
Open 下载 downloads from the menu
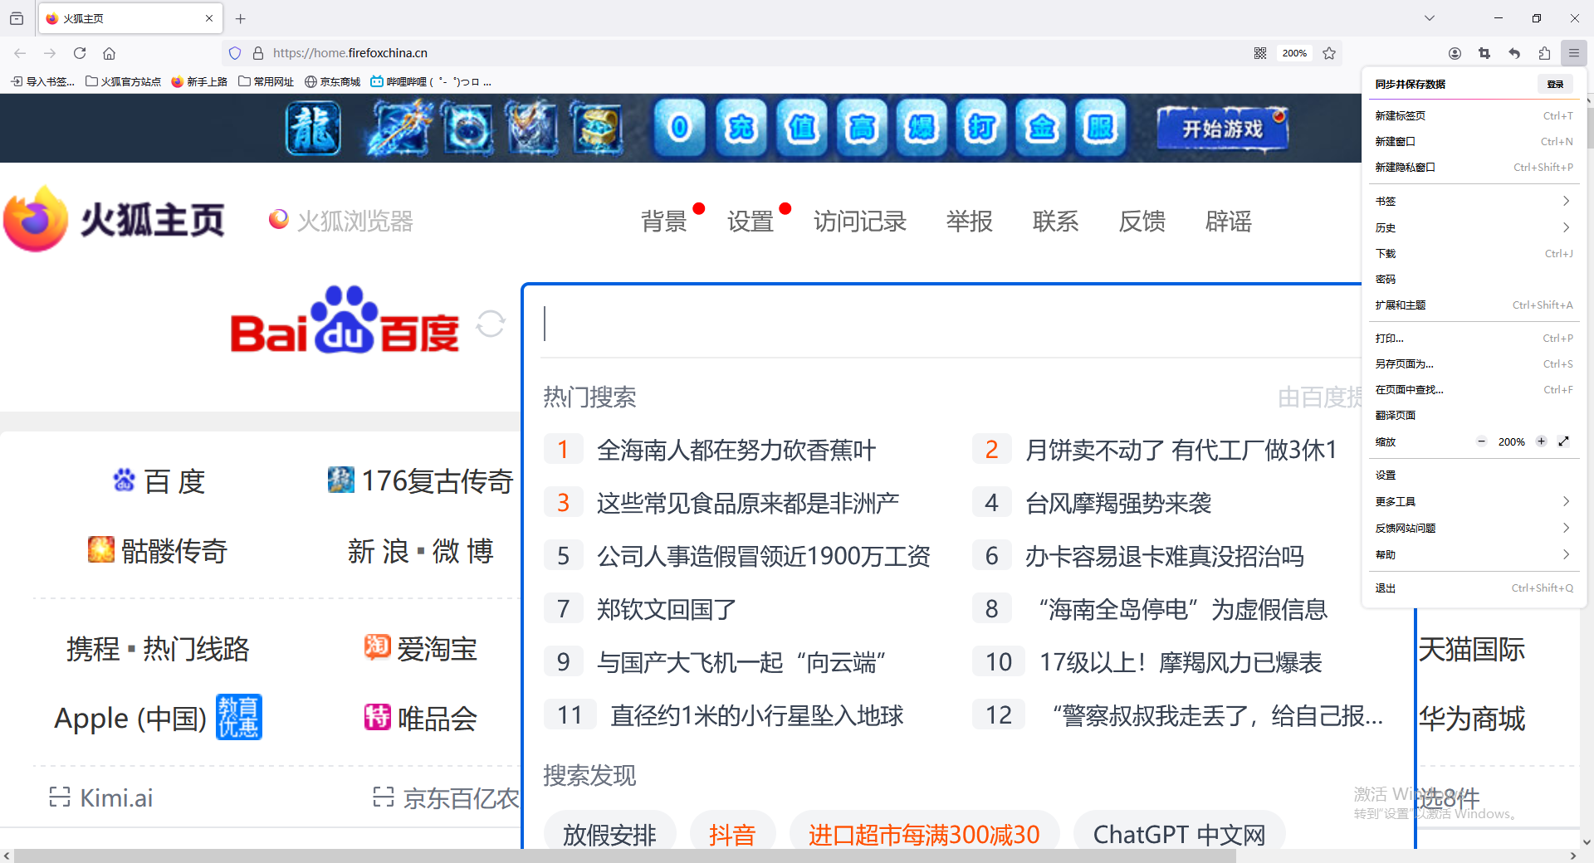pyautogui.click(x=1474, y=253)
